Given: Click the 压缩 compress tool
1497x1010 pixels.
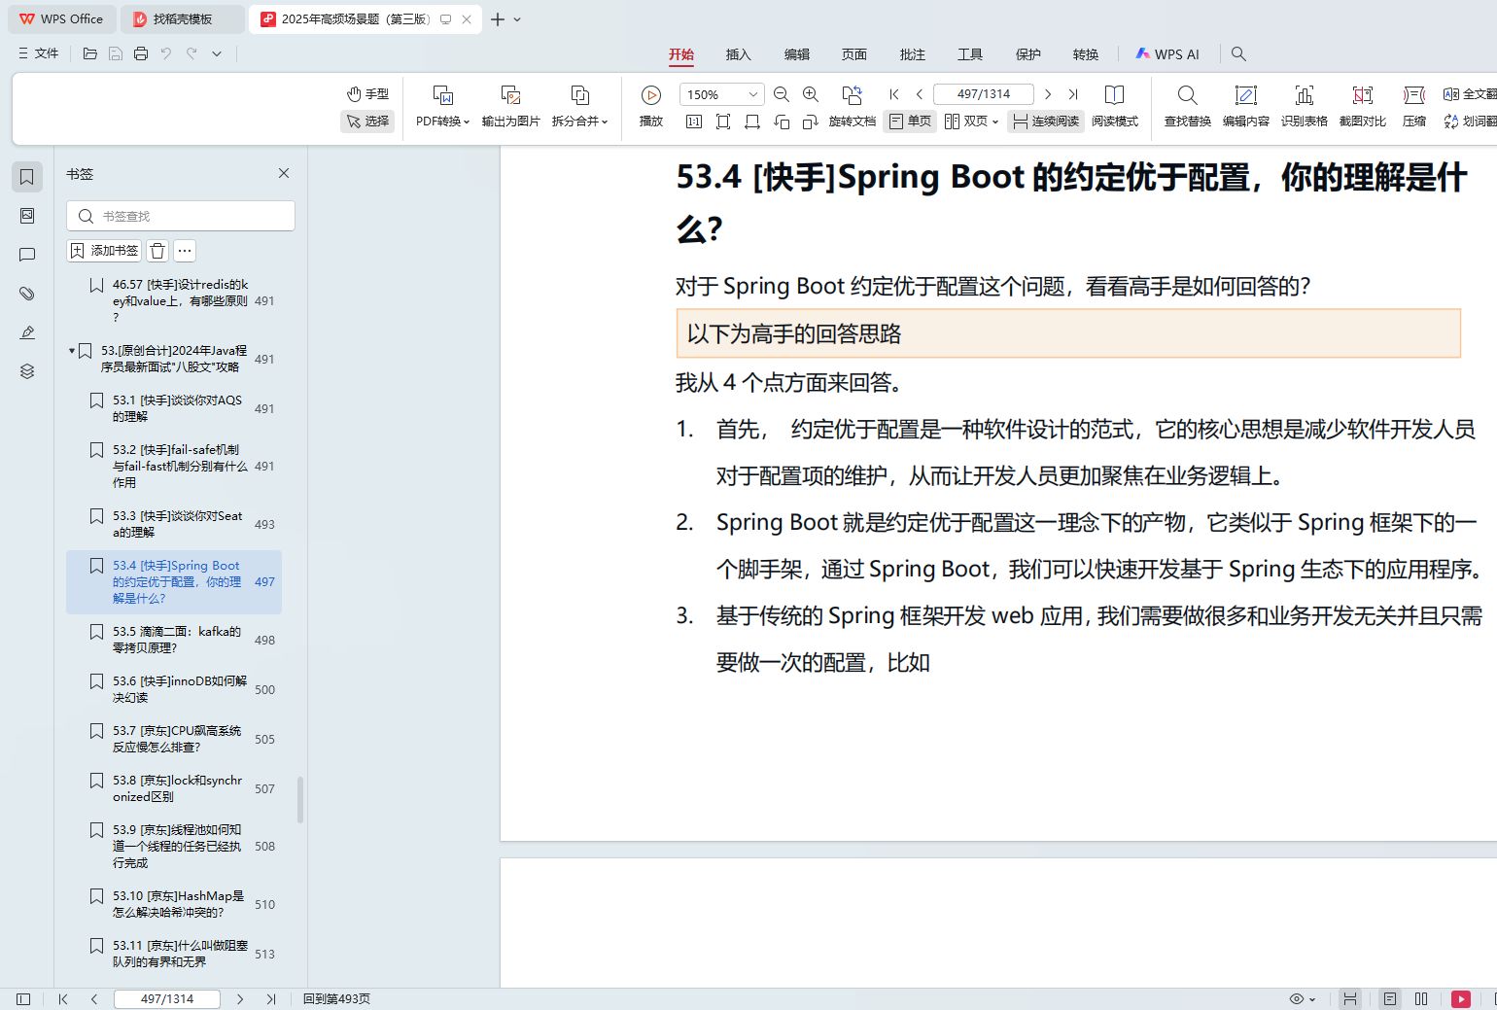Looking at the screenshot, I should (x=1414, y=106).
